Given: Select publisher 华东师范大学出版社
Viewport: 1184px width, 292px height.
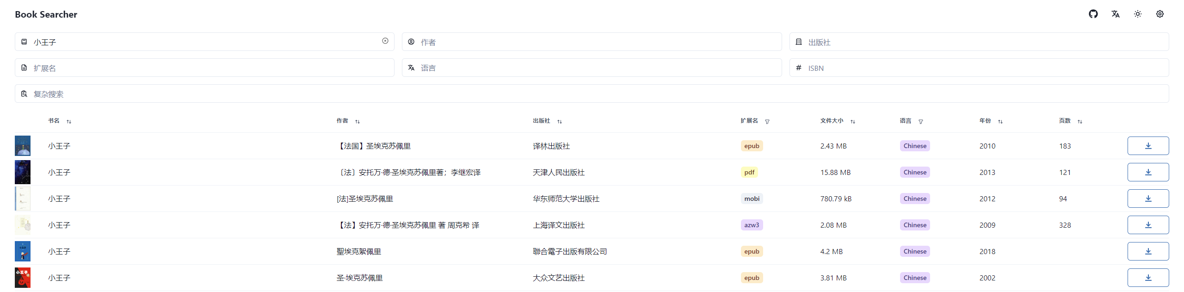Looking at the screenshot, I should [566, 199].
